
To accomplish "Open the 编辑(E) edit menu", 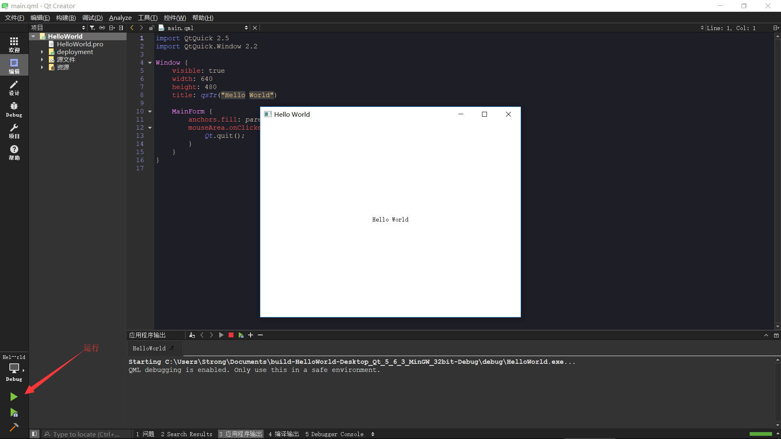I will click(40, 17).
